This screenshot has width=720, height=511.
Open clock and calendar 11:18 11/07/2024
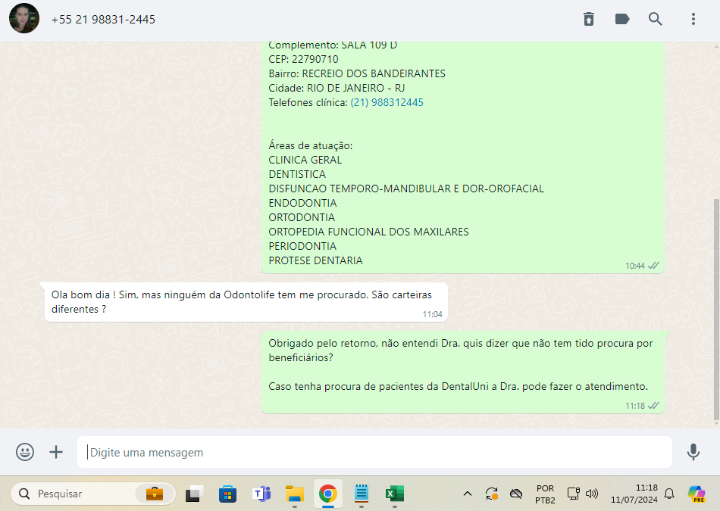(x=634, y=494)
